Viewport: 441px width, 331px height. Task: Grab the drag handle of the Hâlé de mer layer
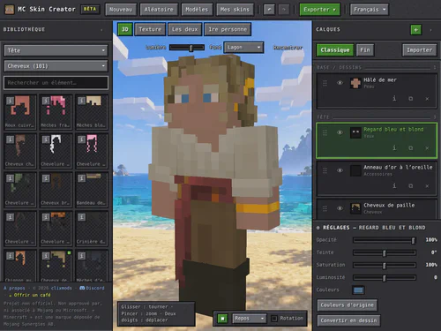coord(325,83)
